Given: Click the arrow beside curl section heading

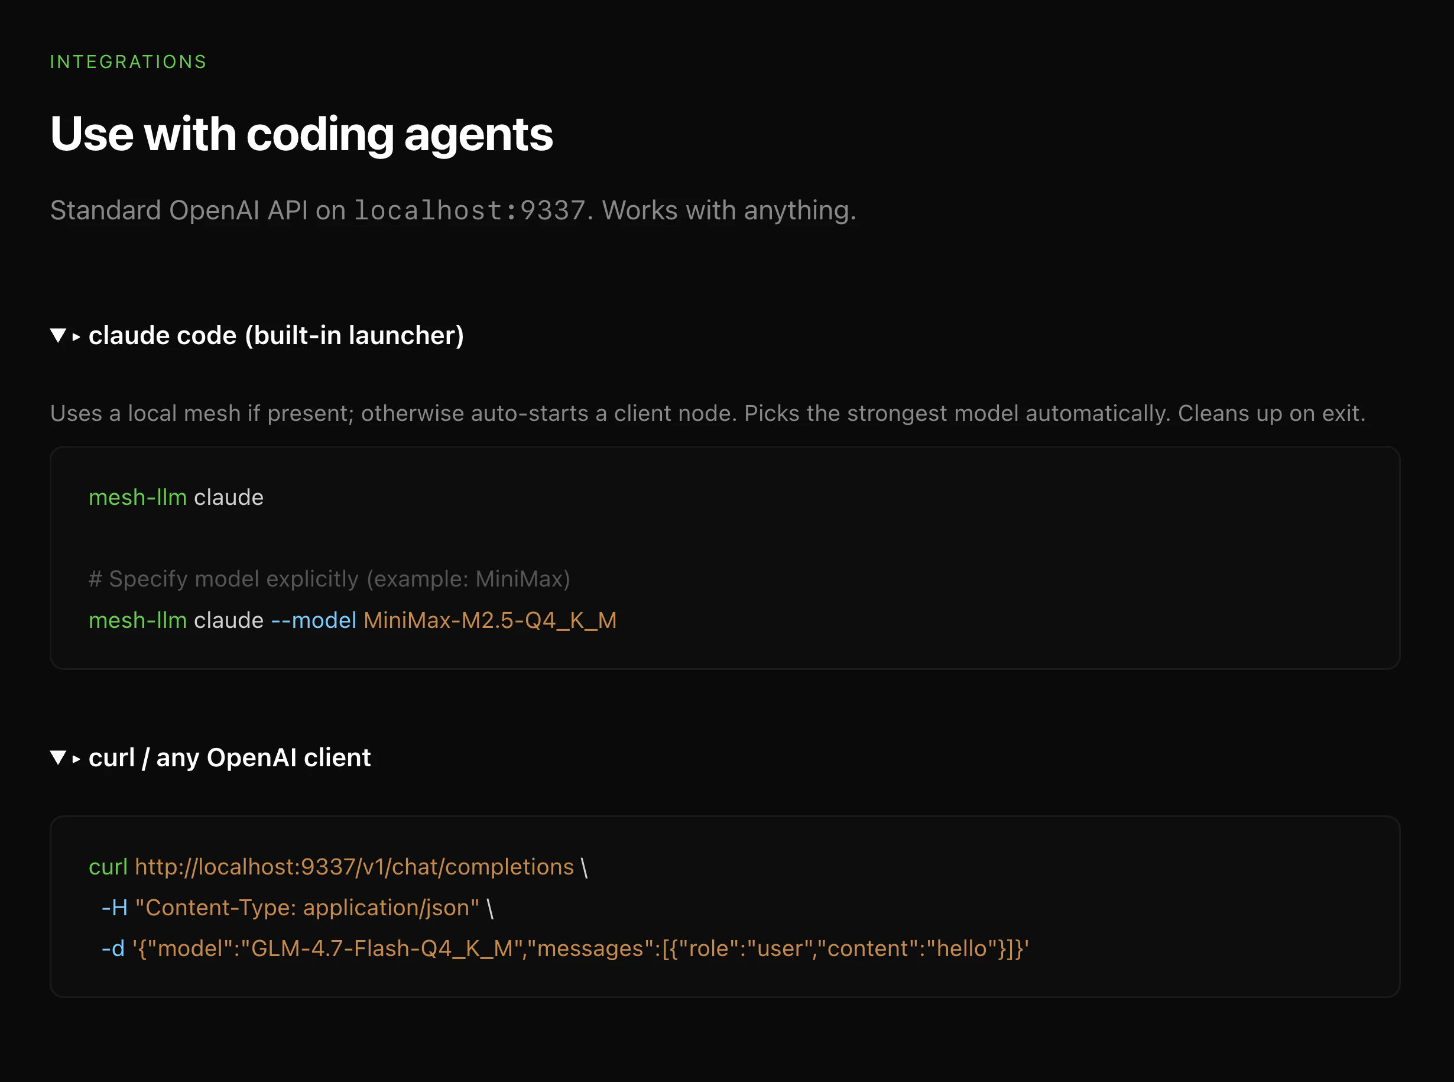Looking at the screenshot, I should [77, 758].
